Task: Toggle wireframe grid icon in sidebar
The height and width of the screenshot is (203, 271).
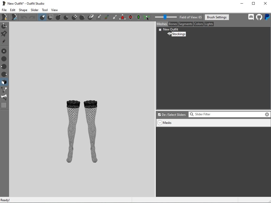Action: 4,105
